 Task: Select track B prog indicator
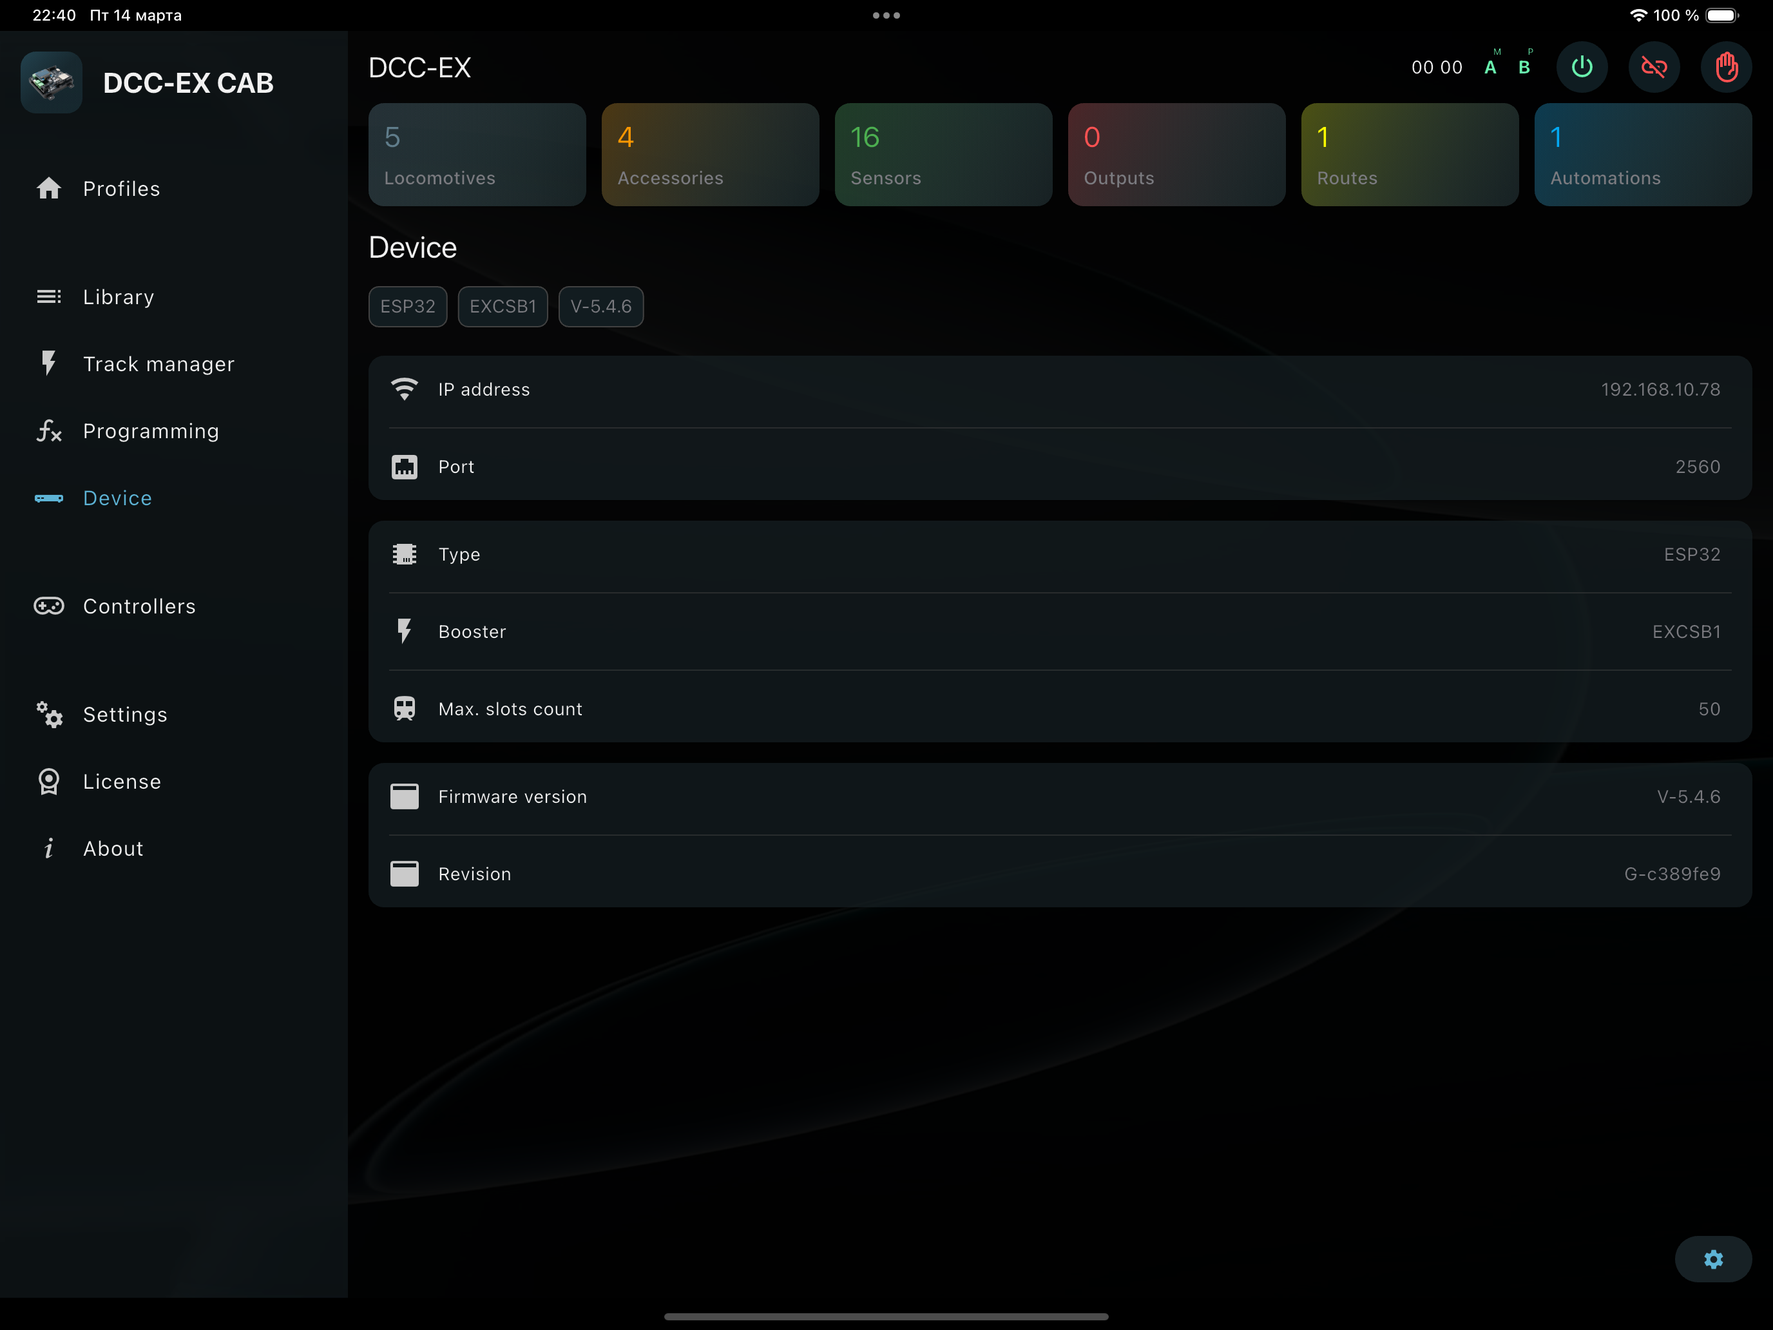1526,64
